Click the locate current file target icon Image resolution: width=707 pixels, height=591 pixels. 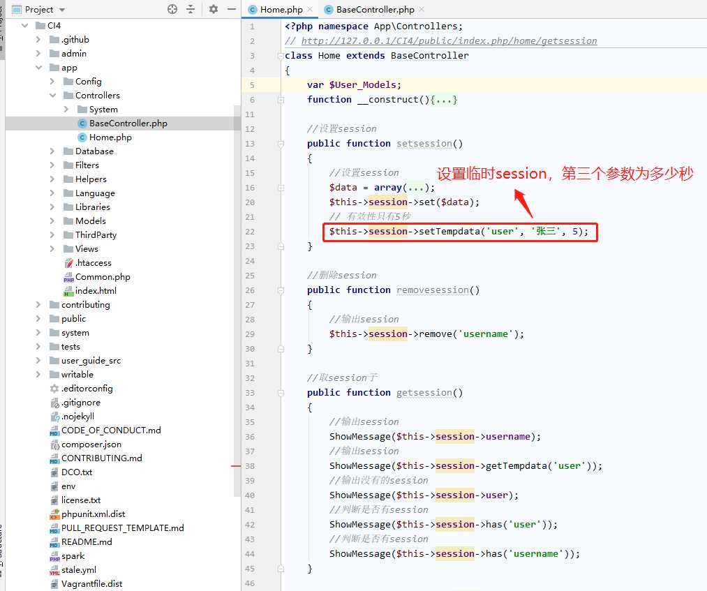[x=172, y=9]
